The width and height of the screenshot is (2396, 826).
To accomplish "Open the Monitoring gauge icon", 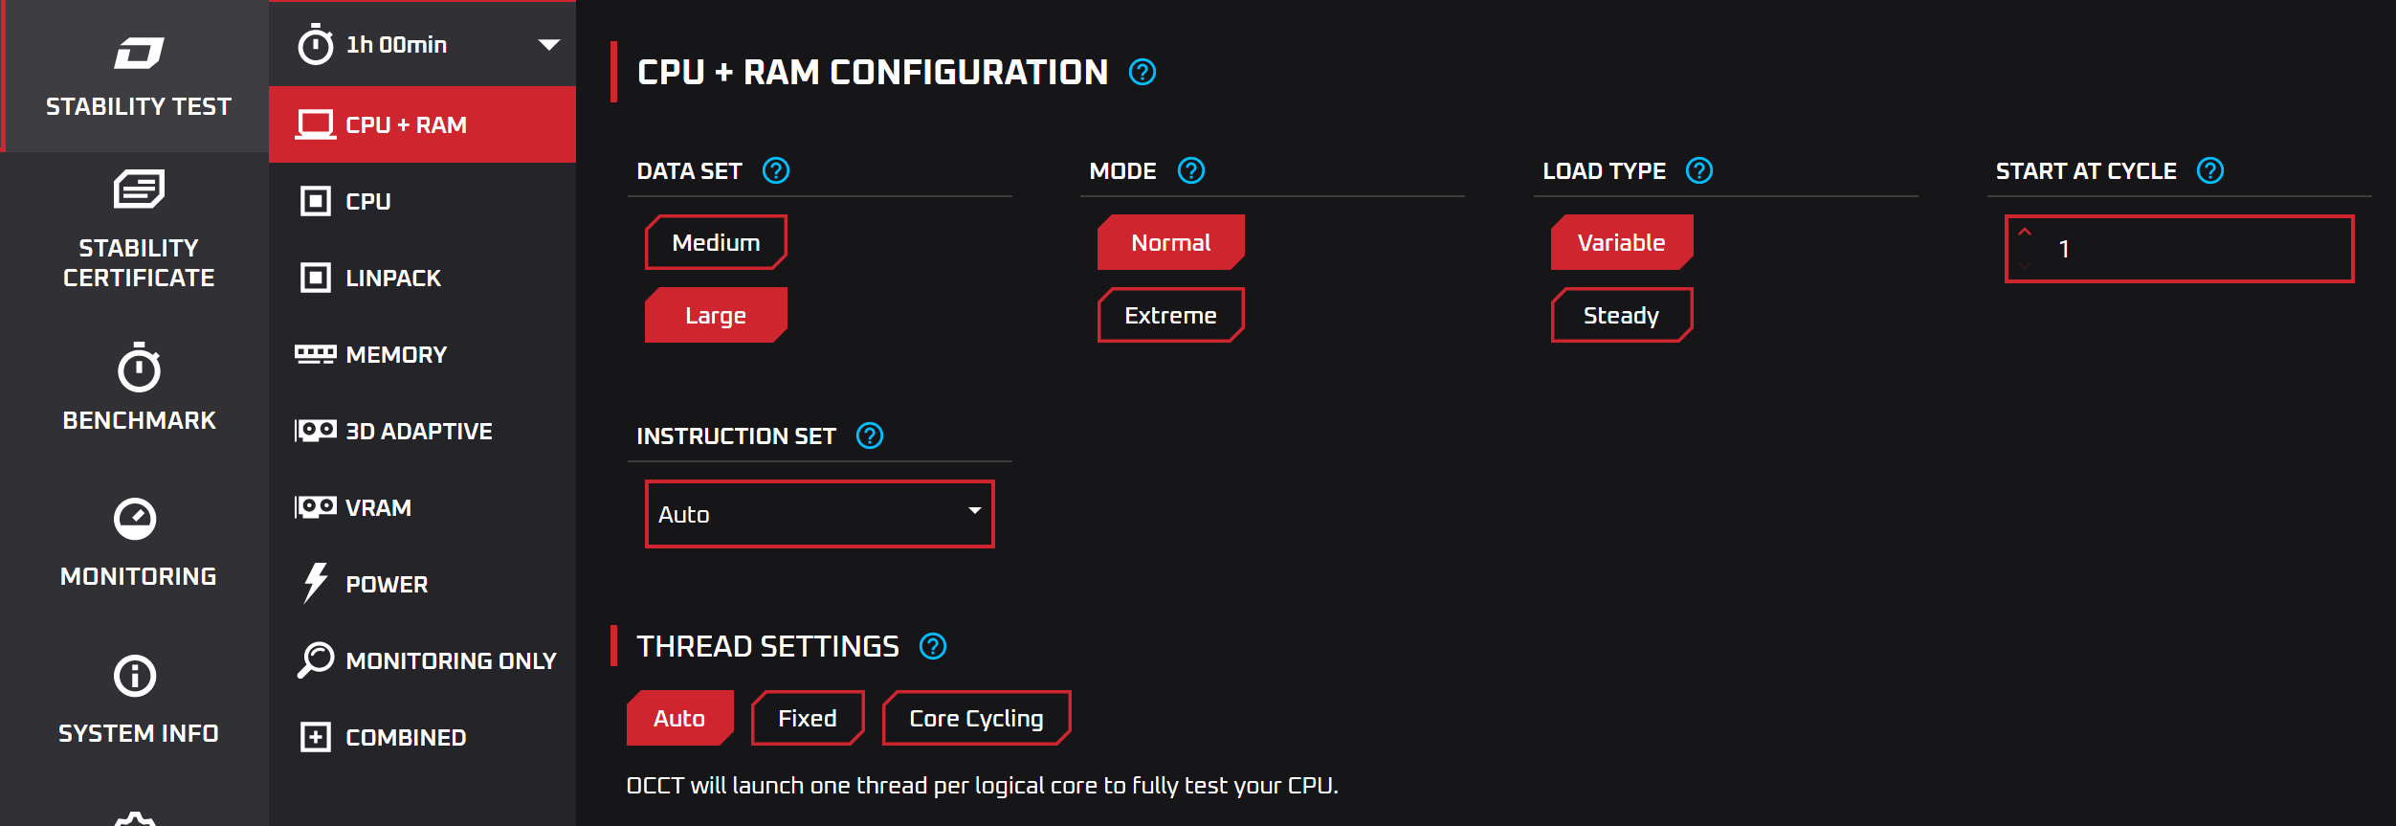I will pyautogui.click(x=135, y=519).
